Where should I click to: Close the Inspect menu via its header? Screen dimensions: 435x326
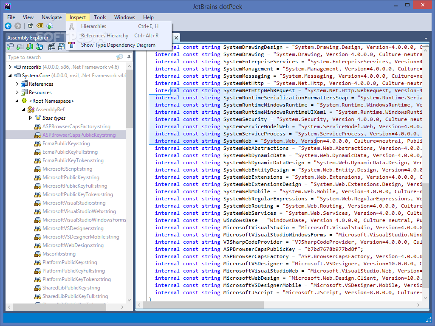pos(78,17)
